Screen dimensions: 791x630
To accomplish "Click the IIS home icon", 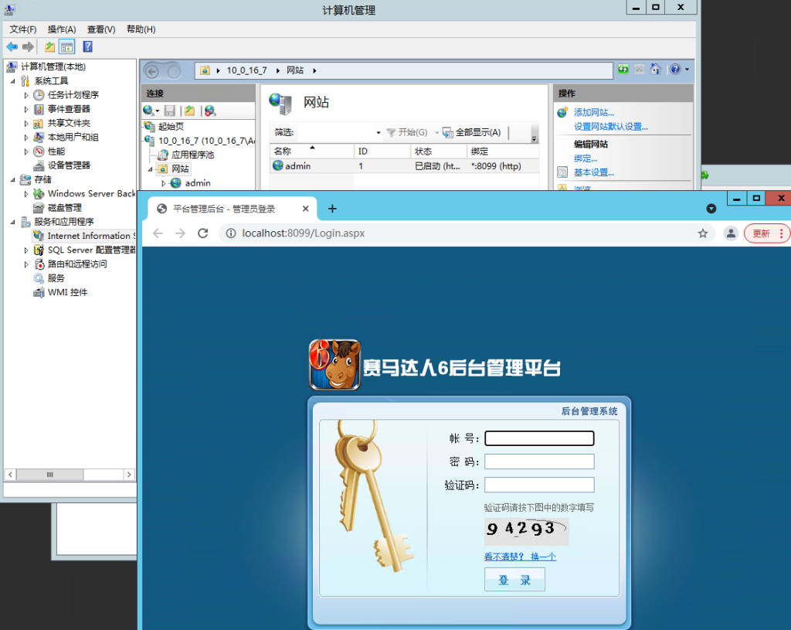I will point(655,70).
